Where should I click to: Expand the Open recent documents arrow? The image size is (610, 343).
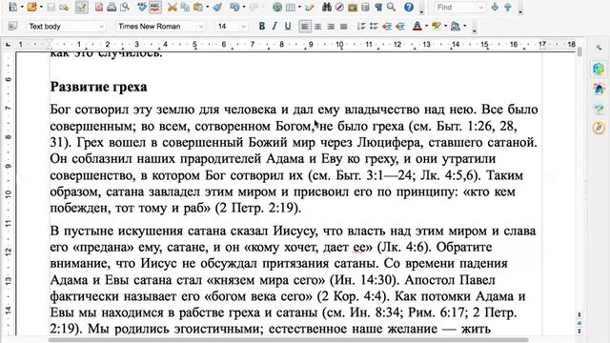[41, 7]
